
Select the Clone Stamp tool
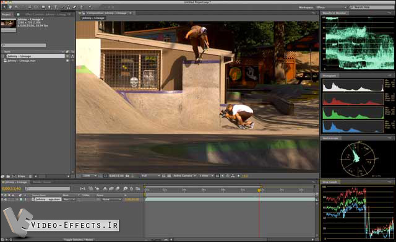(x=69, y=7)
